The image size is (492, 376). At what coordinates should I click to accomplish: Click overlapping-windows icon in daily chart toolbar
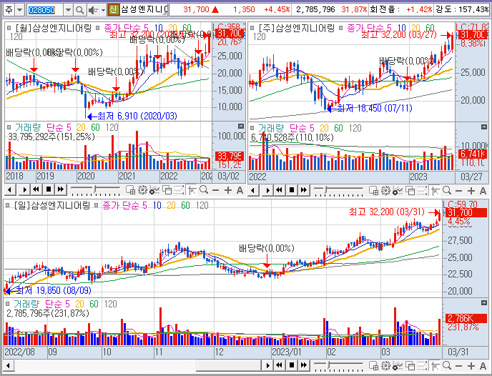click(x=410, y=365)
